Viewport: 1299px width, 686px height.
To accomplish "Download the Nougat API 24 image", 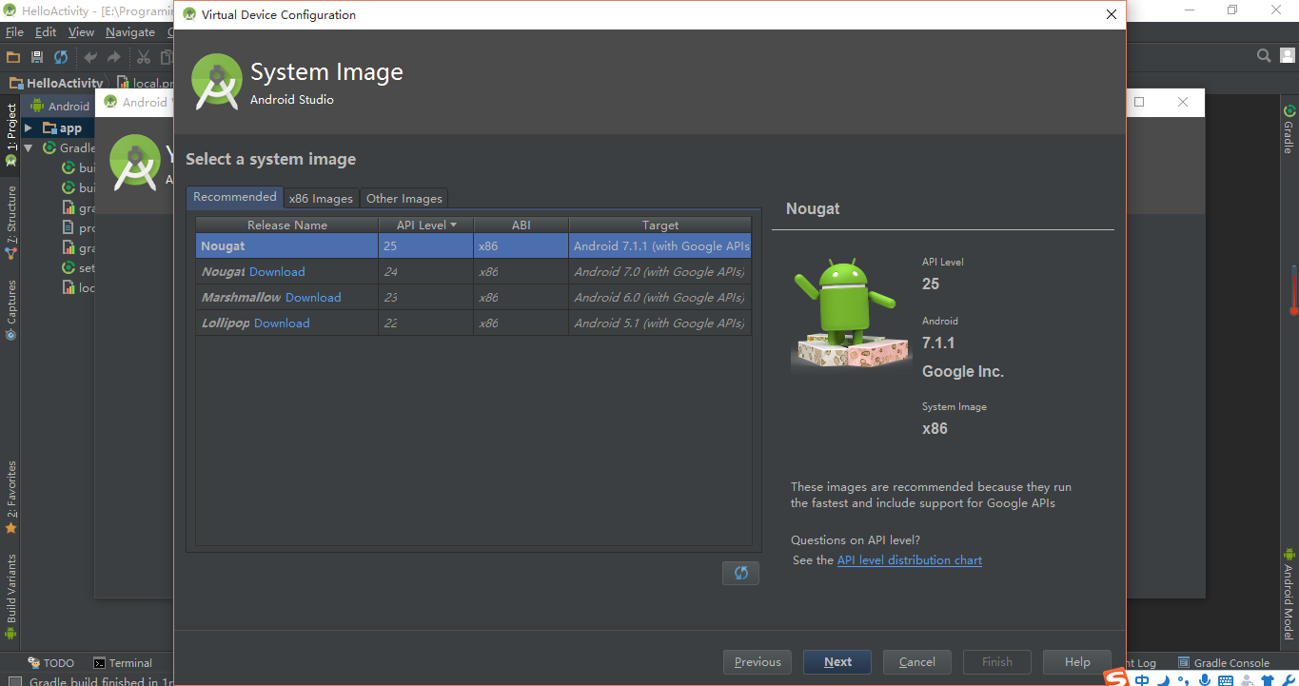I will (x=277, y=271).
